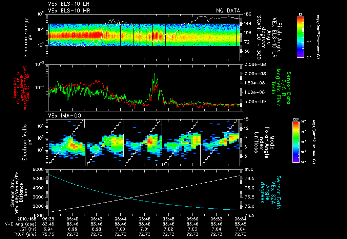Viewport: 347px width, 239px height.
Task: Click the Electron Energy eV axis label
Action: 28,37
